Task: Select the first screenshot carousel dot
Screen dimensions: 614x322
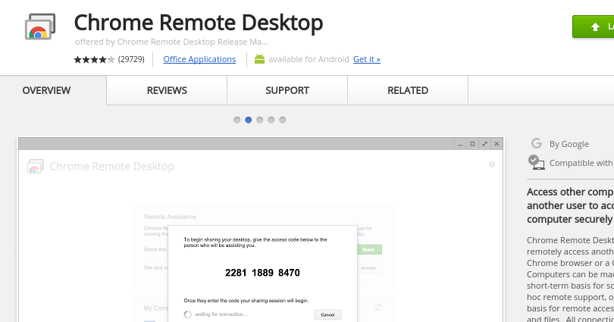Action: pos(237,120)
